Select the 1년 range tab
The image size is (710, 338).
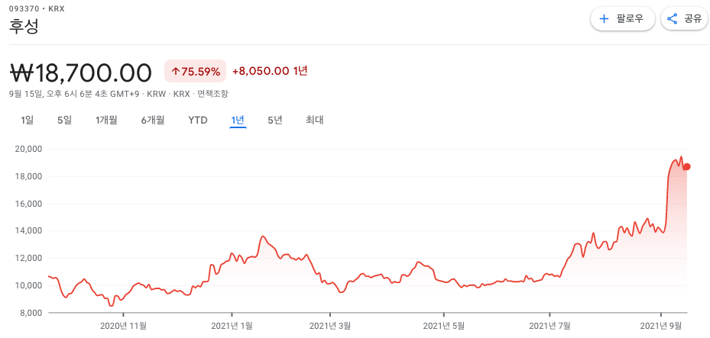point(238,121)
